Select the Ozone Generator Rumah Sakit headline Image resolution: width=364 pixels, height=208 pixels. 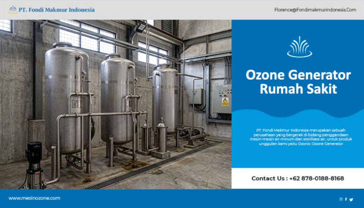pyautogui.click(x=298, y=82)
